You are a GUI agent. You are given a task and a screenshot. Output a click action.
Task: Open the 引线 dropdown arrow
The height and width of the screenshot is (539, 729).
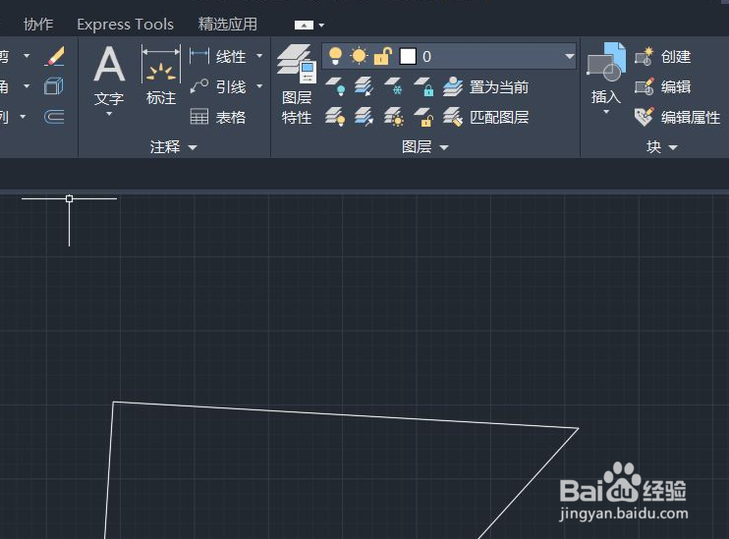click(x=259, y=86)
